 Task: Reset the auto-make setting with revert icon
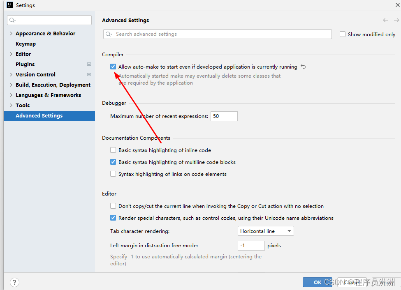pos(304,67)
